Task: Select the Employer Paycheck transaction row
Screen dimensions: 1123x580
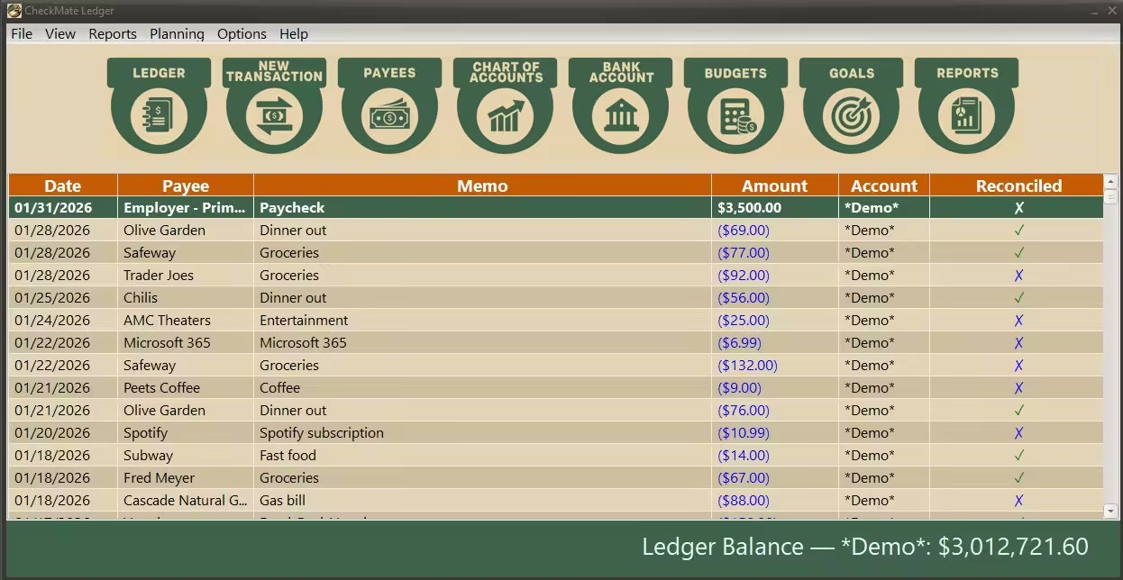Action: click(x=482, y=208)
